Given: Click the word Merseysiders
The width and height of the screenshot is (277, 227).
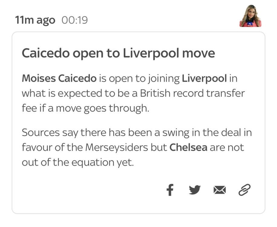Looking at the screenshot, I should [117, 147].
